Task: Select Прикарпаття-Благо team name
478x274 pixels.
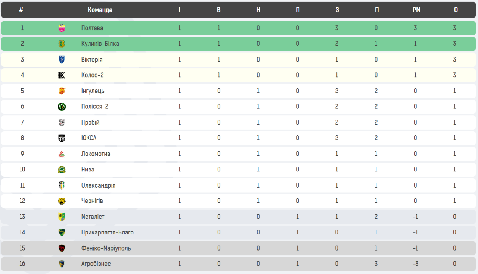Action: click(x=107, y=232)
